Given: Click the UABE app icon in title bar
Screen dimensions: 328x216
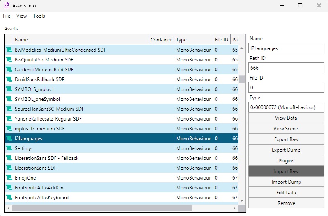Looking at the screenshot, I should click(x=7, y=5).
